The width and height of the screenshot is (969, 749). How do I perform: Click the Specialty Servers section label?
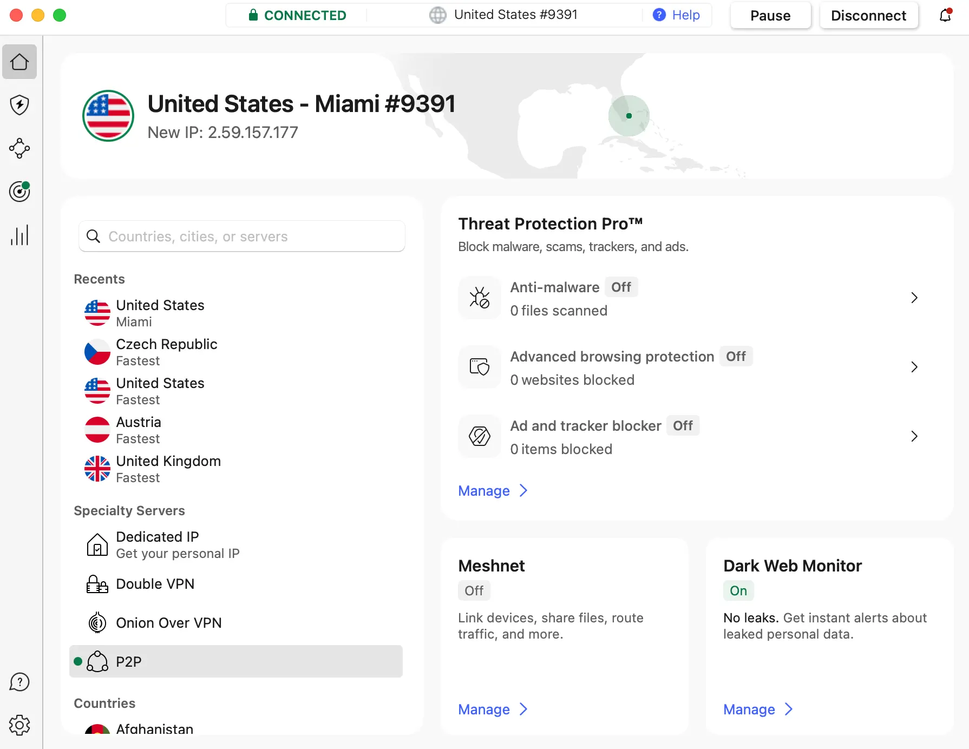click(129, 510)
